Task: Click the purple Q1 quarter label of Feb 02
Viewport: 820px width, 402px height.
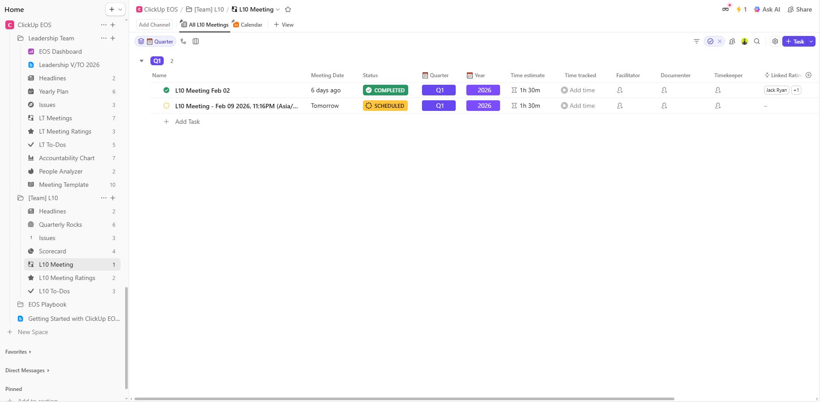Action: coord(439,90)
